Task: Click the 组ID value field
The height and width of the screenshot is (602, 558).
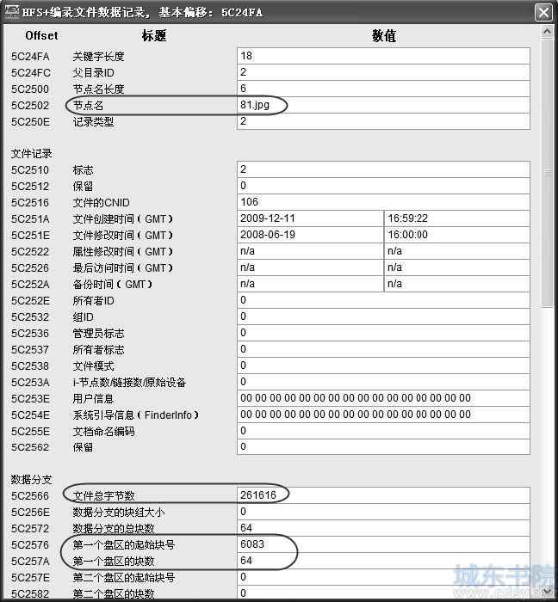Action: [x=383, y=316]
